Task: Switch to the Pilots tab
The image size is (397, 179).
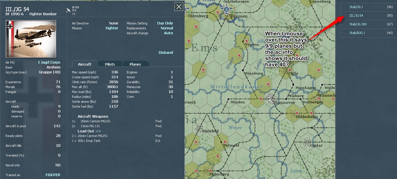Action: (110, 64)
